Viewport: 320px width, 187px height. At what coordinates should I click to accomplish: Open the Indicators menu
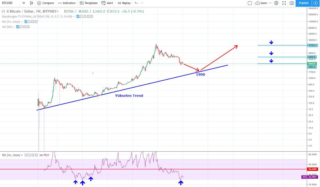(67, 3)
